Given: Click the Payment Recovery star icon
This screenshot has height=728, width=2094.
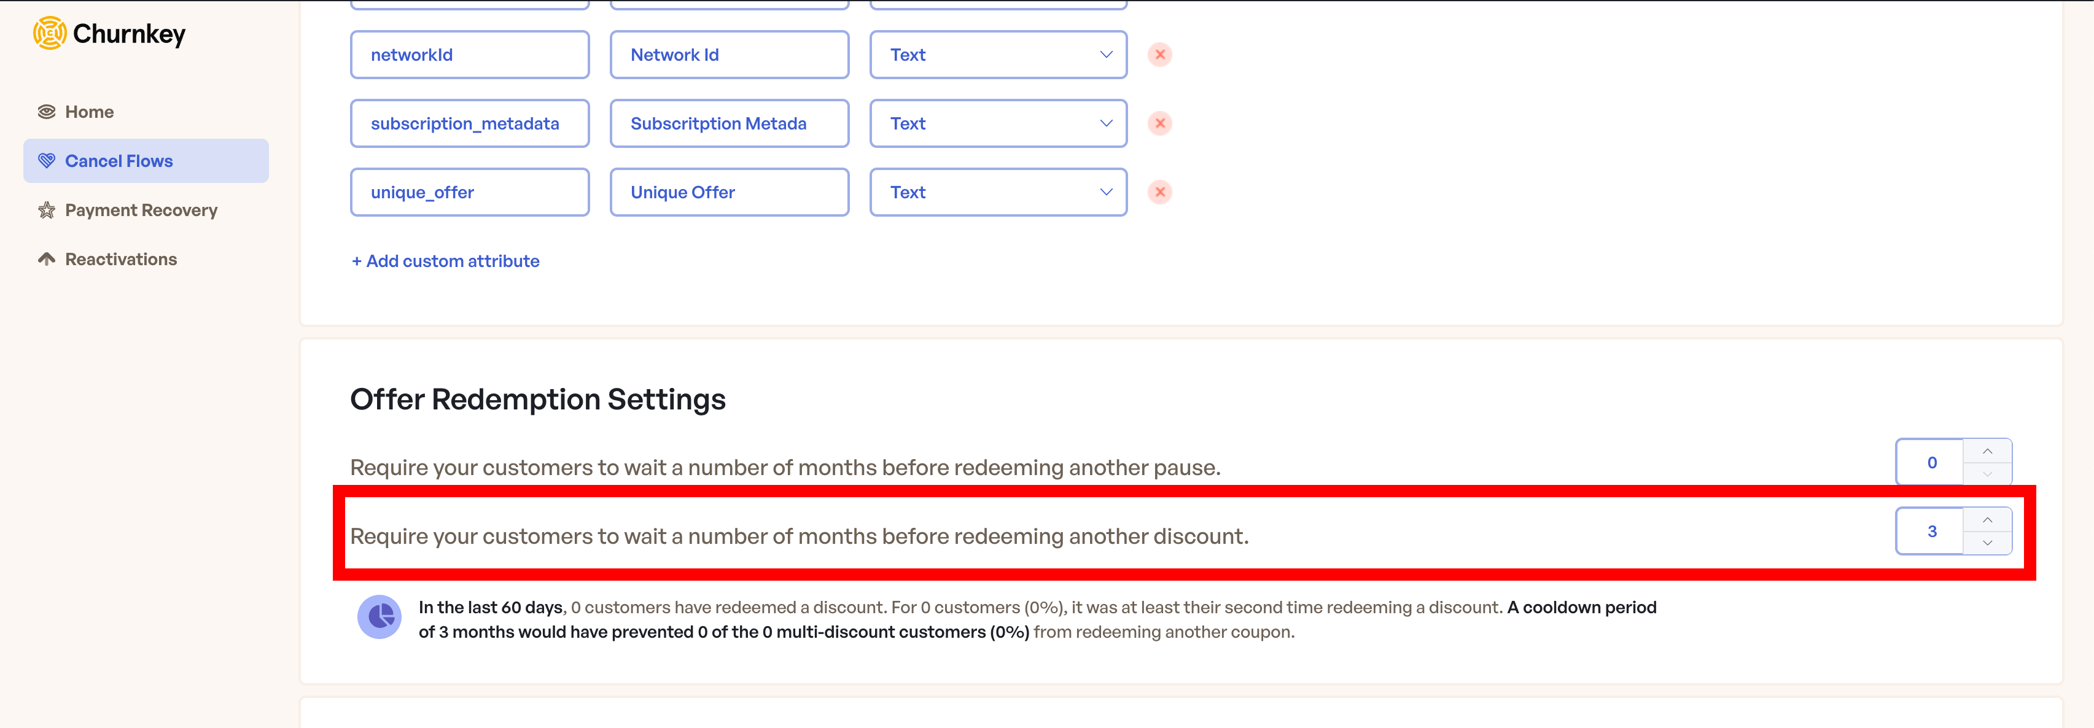Looking at the screenshot, I should pos(46,211).
